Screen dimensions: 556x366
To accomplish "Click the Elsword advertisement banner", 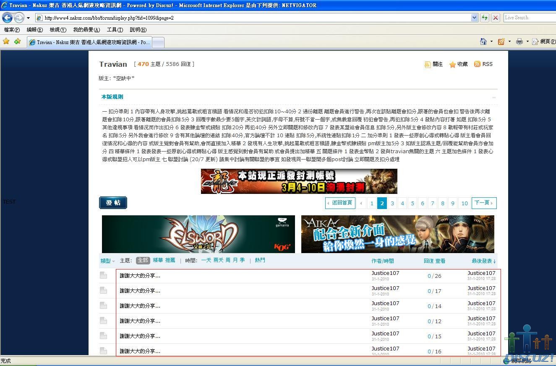I will coord(198,234).
